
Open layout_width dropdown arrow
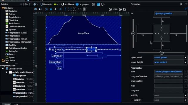tap(185, 57)
